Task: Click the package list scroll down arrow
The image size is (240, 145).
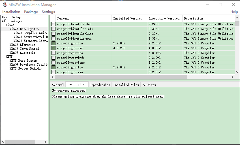Action: [x=237, y=72]
